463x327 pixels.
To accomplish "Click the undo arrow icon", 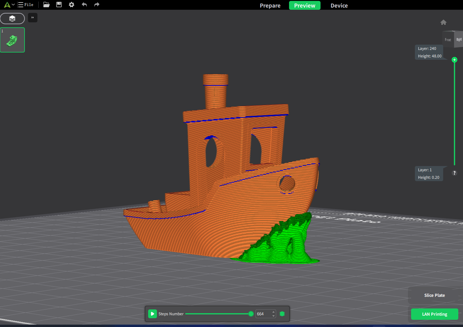I will coord(84,5).
